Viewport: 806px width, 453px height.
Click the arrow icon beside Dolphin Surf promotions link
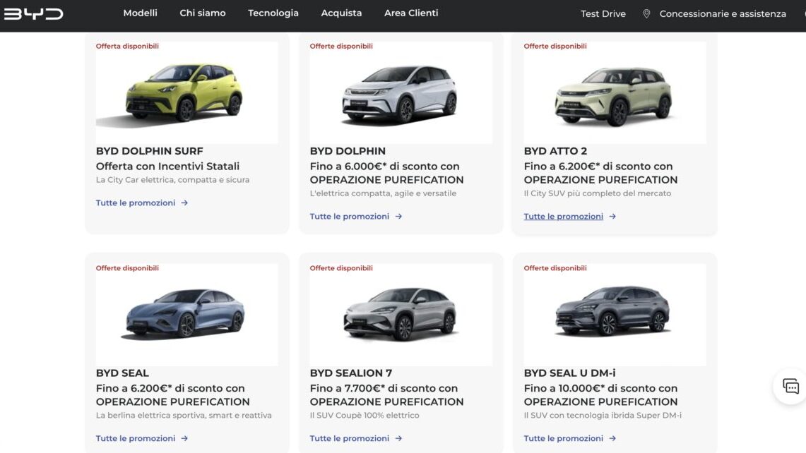point(184,203)
